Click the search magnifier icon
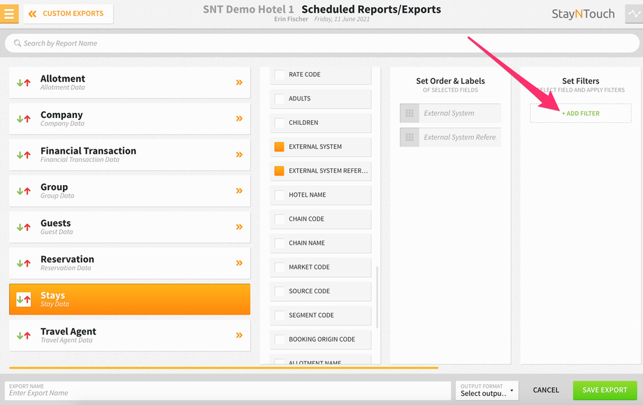Image resolution: width=643 pixels, height=405 pixels. click(x=17, y=43)
